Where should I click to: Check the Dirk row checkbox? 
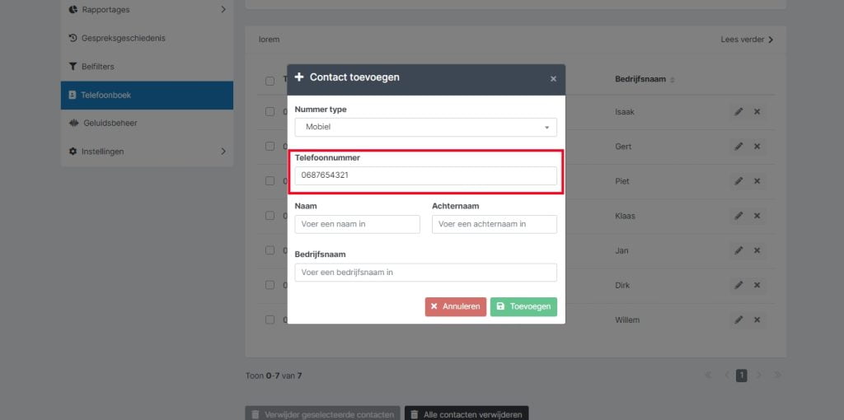click(270, 285)
